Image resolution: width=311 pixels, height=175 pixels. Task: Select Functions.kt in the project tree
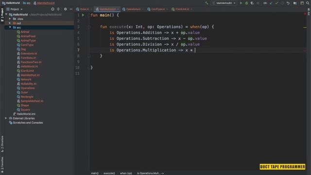(x=28, y=58)
